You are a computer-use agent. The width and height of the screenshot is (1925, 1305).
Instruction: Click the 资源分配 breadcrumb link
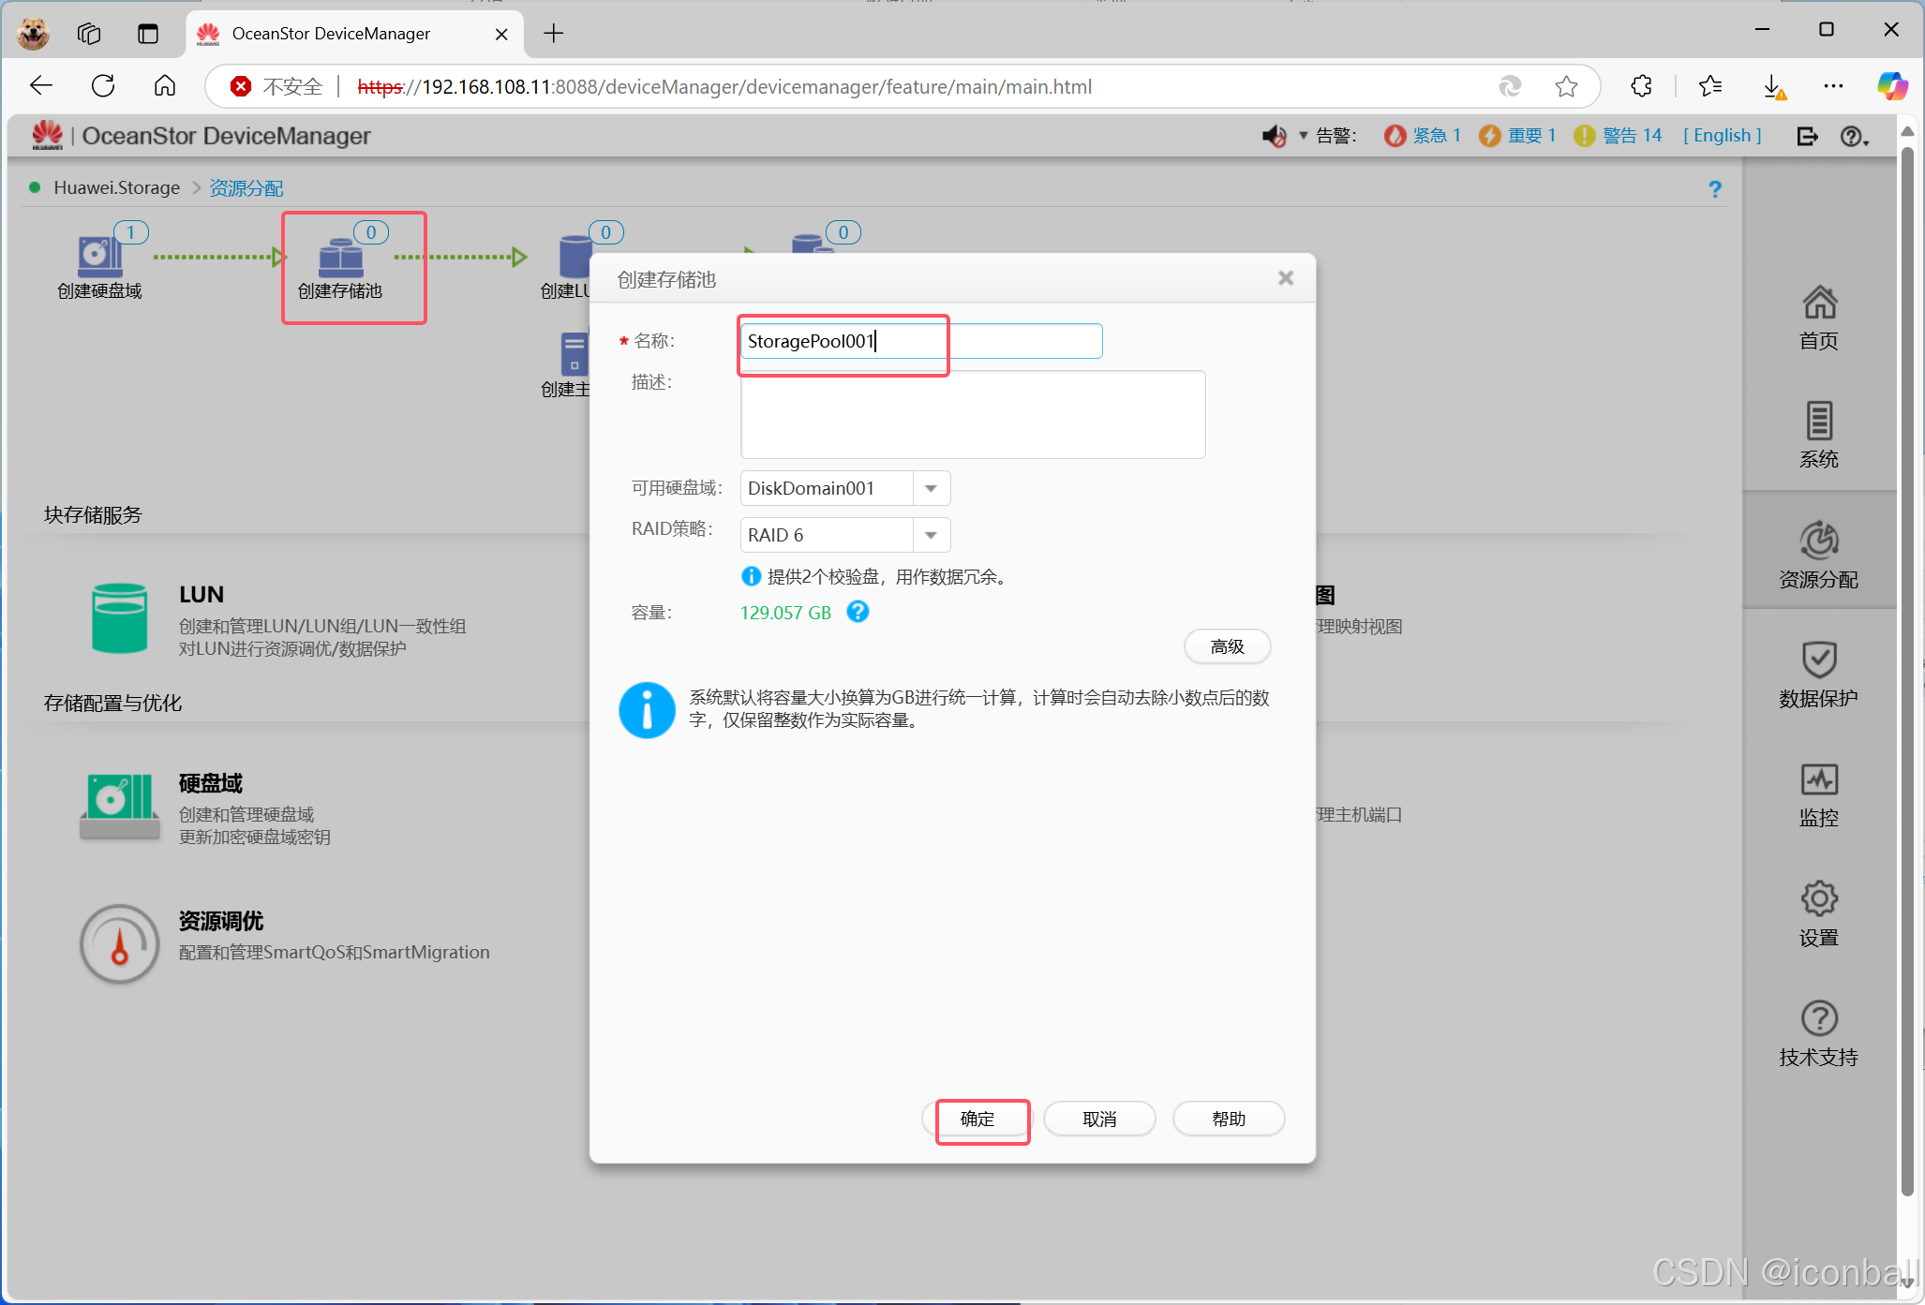(x=246, y=188)
